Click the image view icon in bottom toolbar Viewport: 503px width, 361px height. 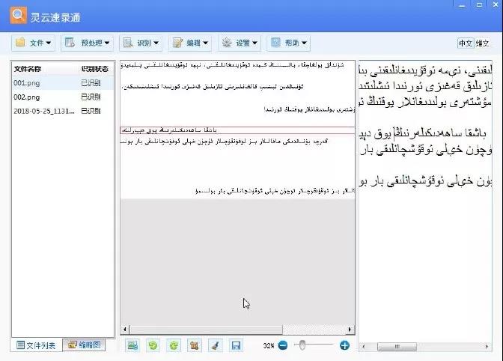pos(132,345)
